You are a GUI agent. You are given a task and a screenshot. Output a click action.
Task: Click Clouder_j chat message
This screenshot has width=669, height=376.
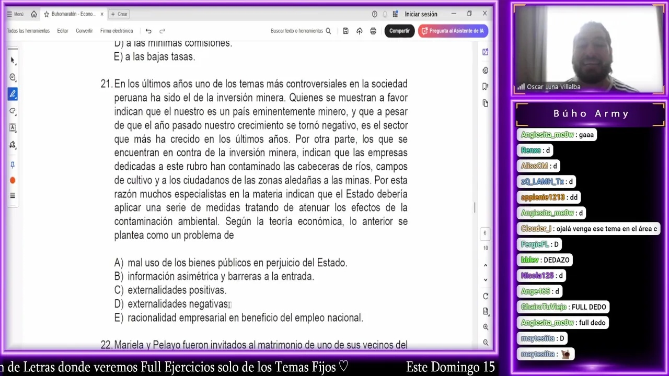(589, 229)
